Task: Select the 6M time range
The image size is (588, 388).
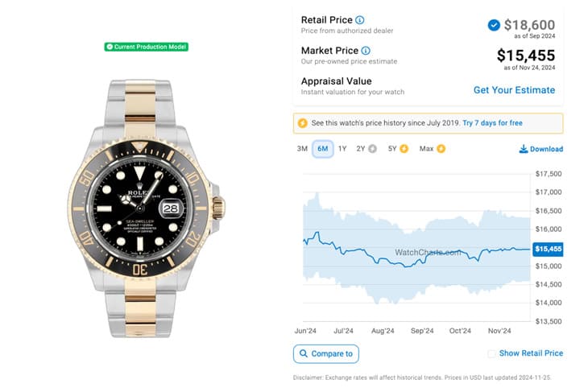Action: [322, 149]
